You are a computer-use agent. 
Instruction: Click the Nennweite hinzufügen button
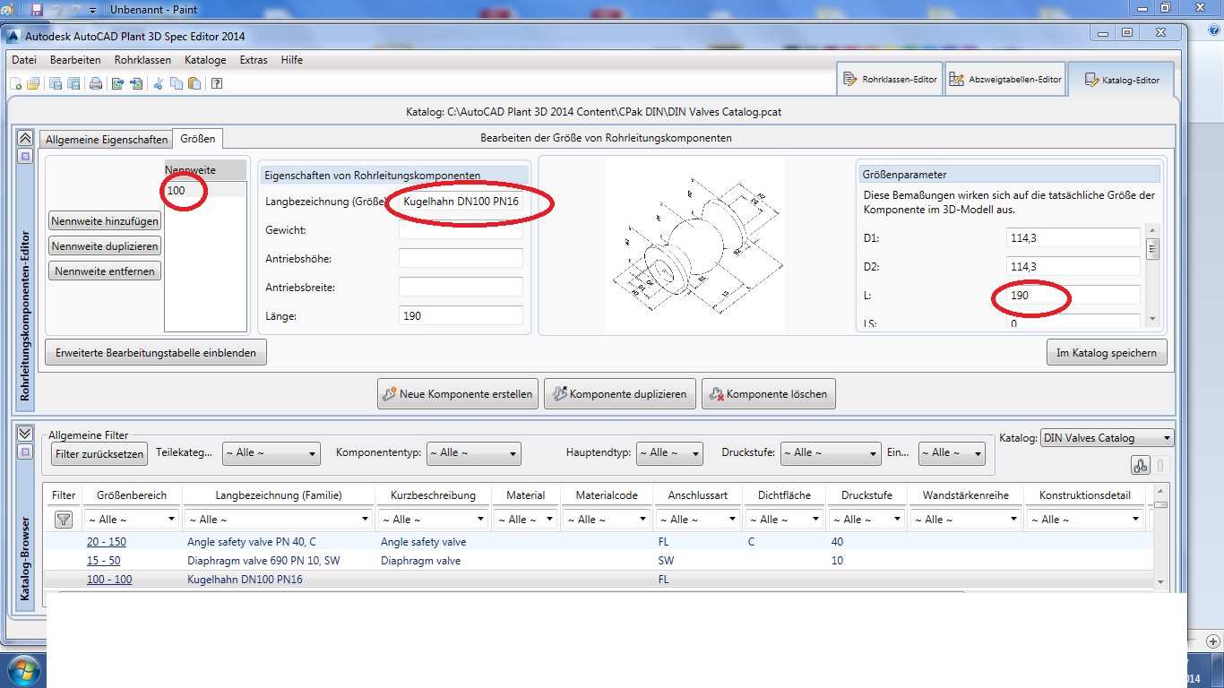point(105,221)
